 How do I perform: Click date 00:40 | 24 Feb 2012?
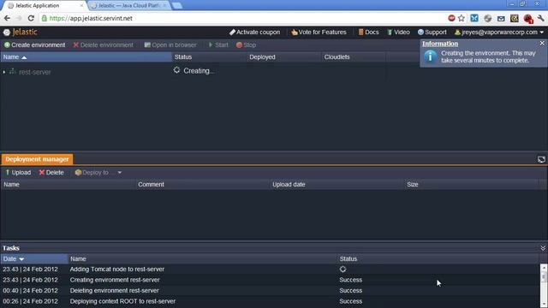tap(31, 291)
